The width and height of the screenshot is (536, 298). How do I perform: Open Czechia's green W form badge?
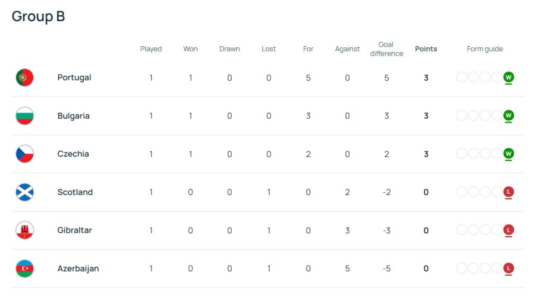tap(508, 153)
